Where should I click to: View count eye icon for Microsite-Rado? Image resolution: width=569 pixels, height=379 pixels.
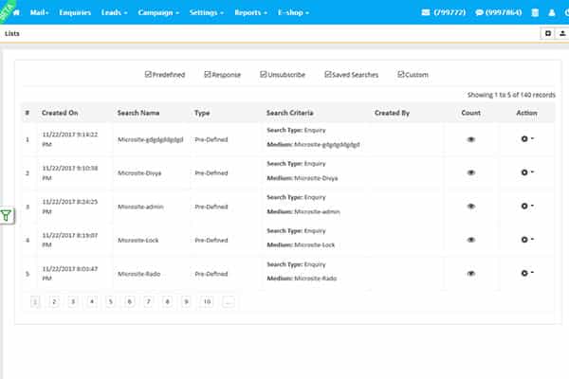click(x=471, y=274)
